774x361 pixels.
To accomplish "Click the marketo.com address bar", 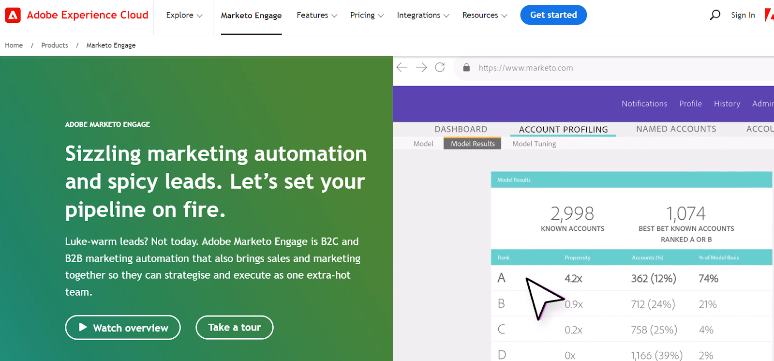I will [x=526, y=68].
